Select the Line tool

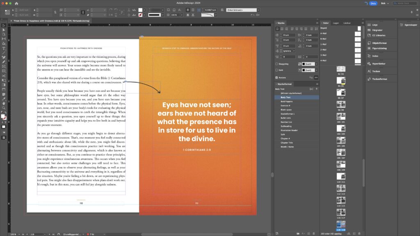[4, 53]
